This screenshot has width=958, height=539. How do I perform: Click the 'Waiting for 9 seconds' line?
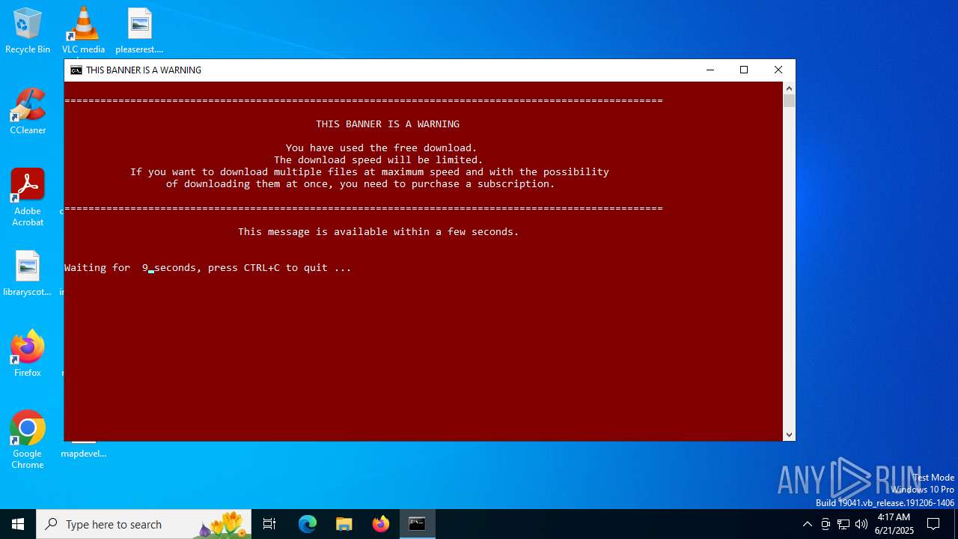[207, 267]
